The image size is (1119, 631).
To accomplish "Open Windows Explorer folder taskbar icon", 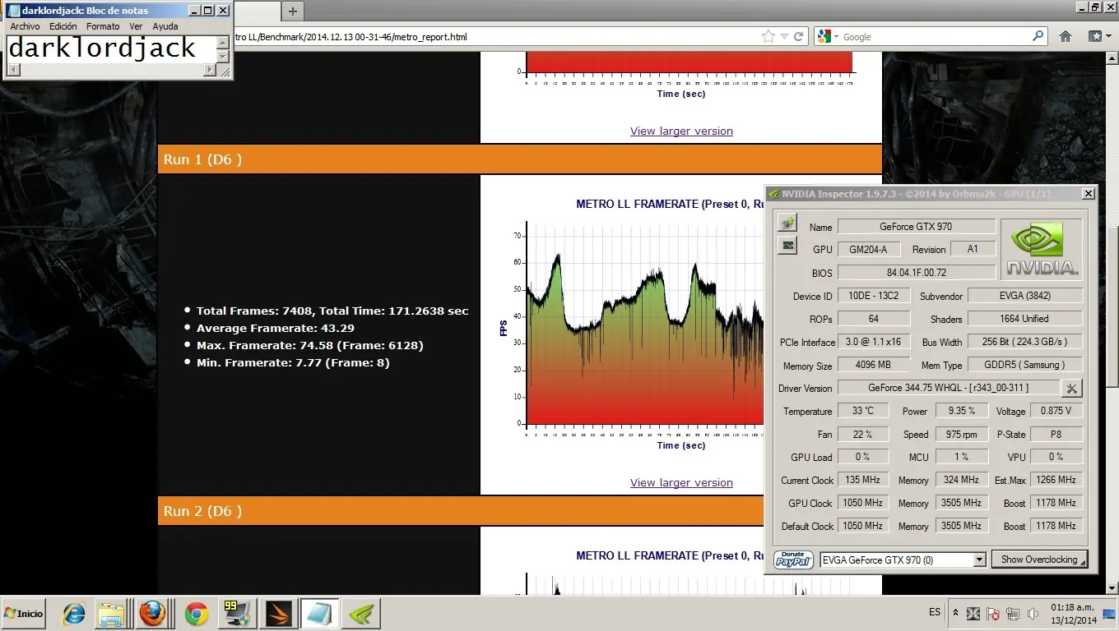I will pos(111,614).
